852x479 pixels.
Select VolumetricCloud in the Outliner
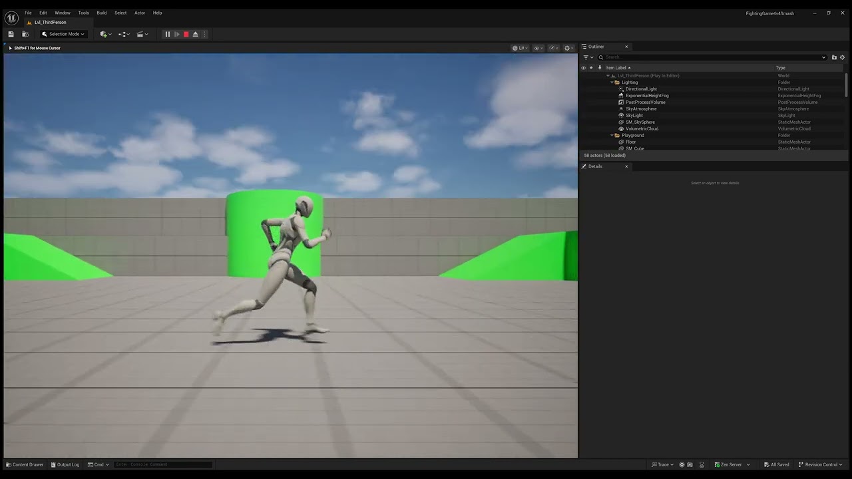tap(642, 129)
